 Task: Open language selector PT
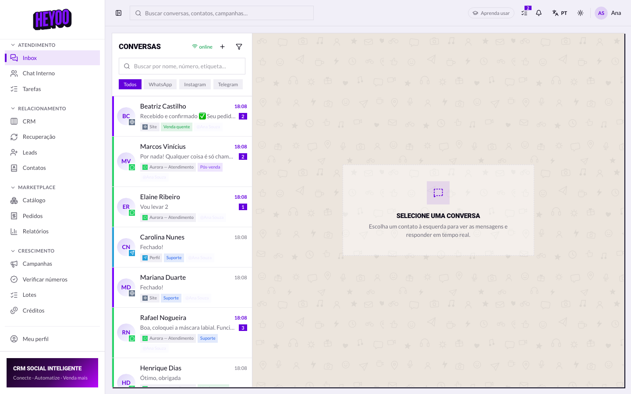560,13
